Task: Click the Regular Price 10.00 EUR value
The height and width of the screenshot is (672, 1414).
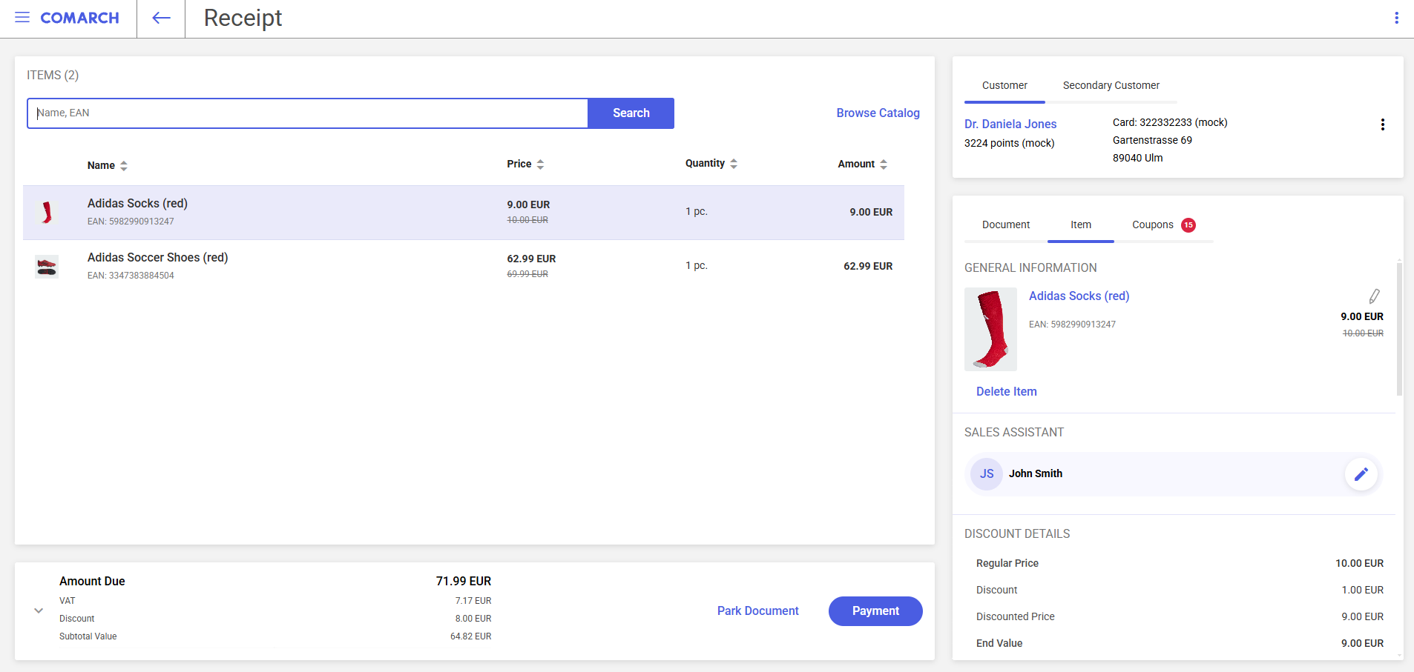Action: point(1359,563)
